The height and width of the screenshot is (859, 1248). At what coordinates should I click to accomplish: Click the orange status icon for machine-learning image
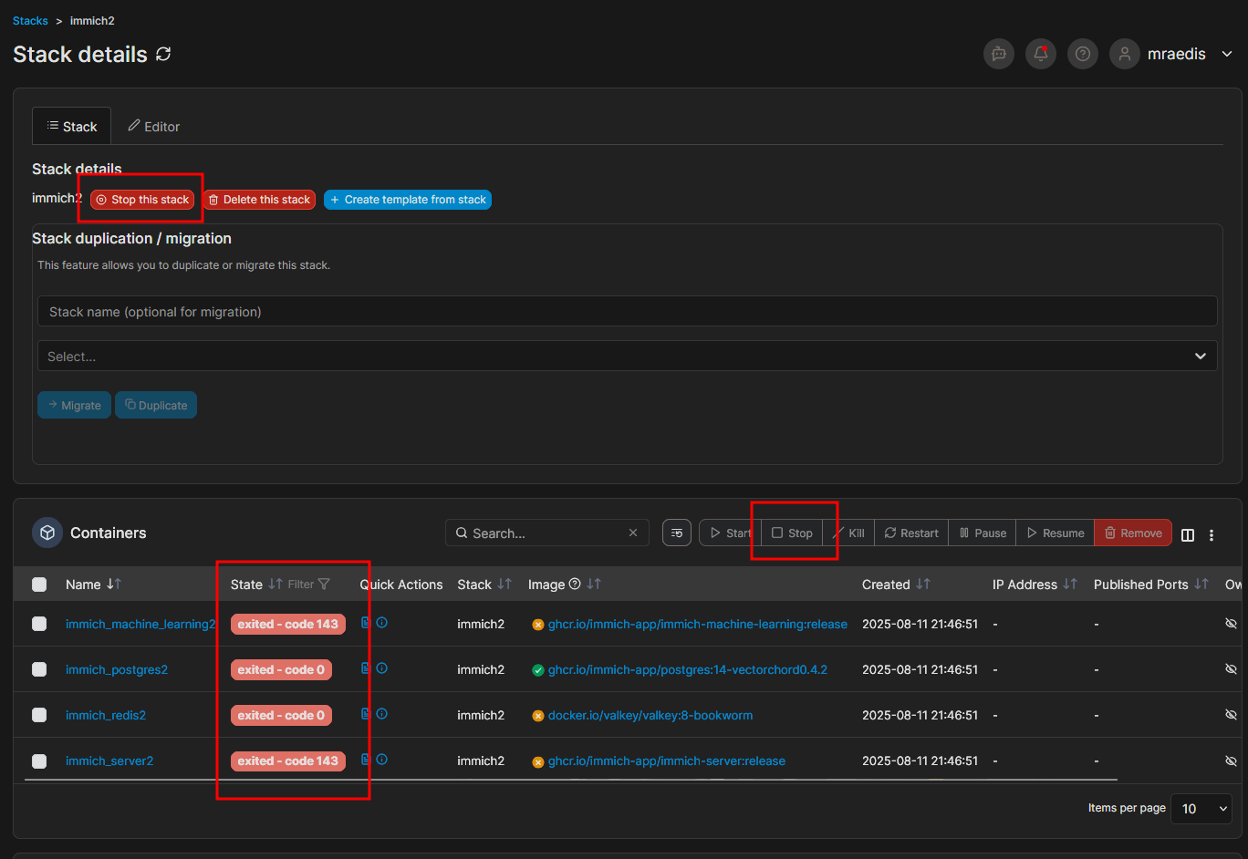point(538,625)
